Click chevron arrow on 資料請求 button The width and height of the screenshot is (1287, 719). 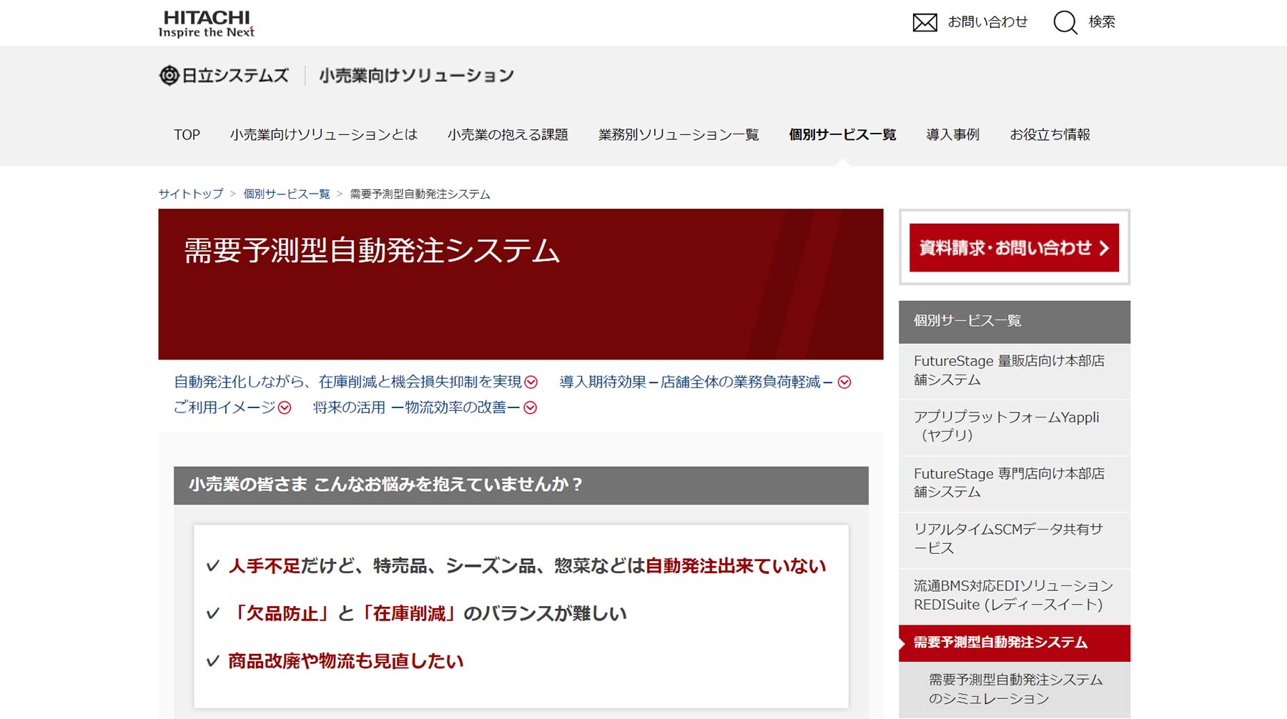1104,248
